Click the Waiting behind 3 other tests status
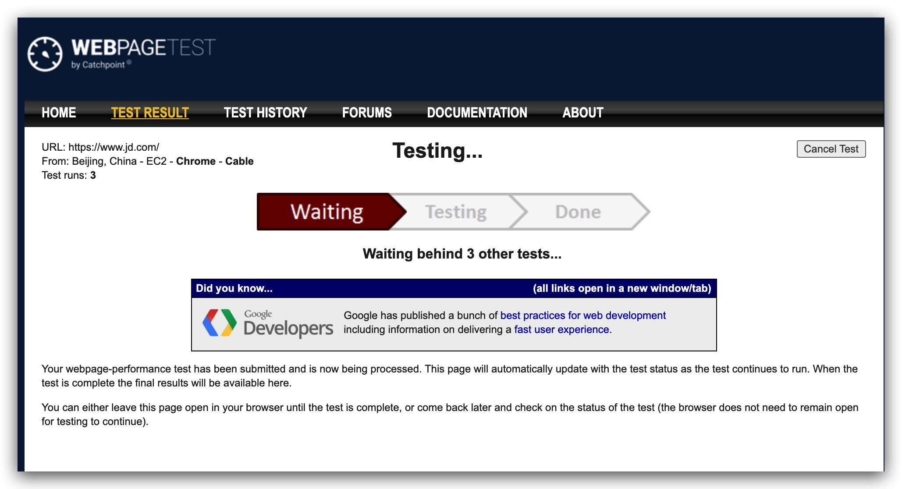 coord(462,254)
